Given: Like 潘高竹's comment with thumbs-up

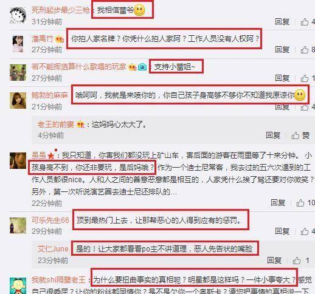Looking at the screenshot, I should [308, 50].
